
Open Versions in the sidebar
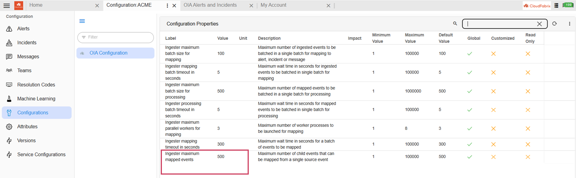pos(26,141)
